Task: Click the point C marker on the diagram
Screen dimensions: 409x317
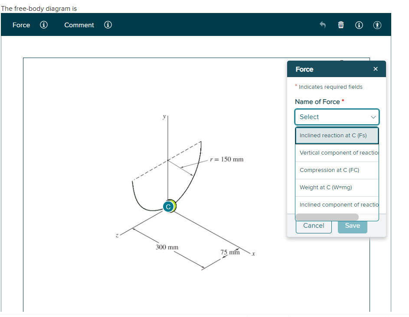Action: coord(169,206)
